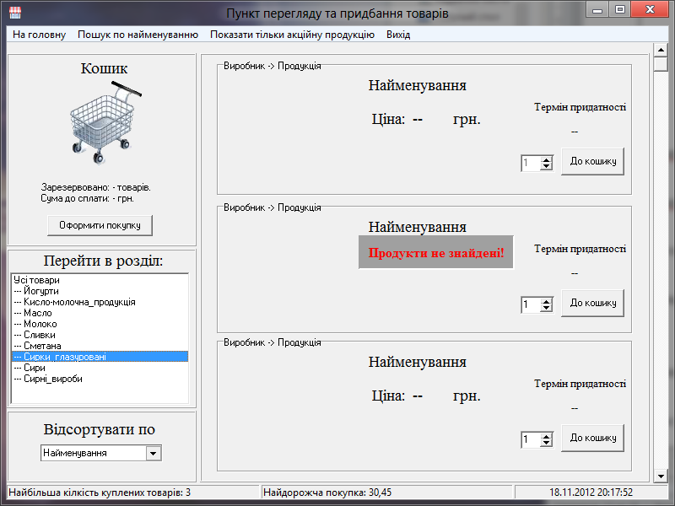The width and height of the screenshot is (675, 506).
Task: Click the shopping cart image
Action: [105, 123]
